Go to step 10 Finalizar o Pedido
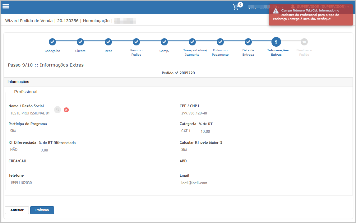Viewport: 356px width, 223px height. [x=304, y=42]
